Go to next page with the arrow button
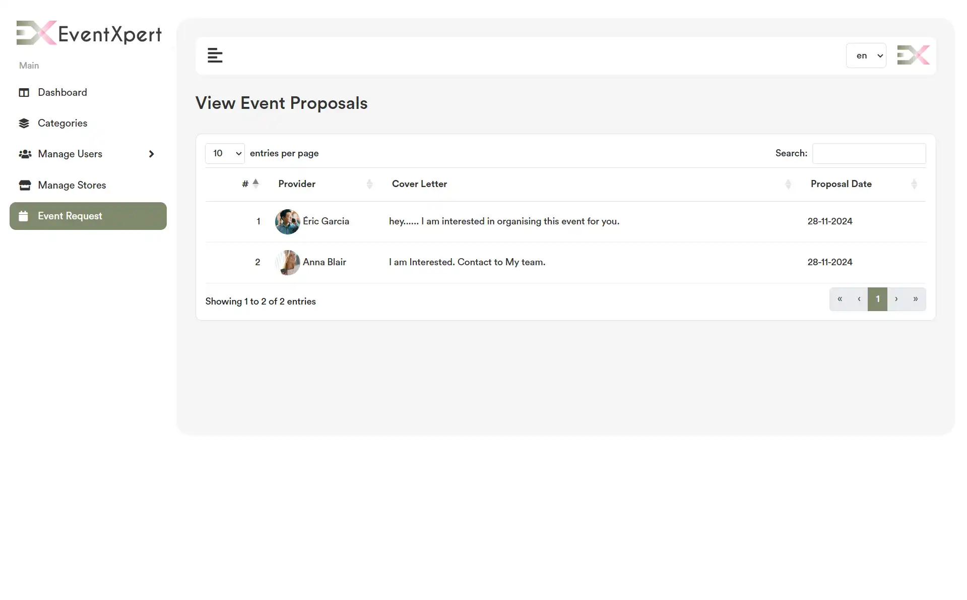The image size is (967, 600). 896,299
